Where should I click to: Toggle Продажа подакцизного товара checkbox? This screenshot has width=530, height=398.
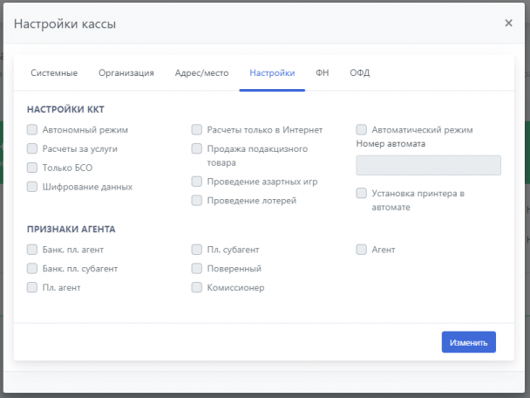click(x=197, y=149)
